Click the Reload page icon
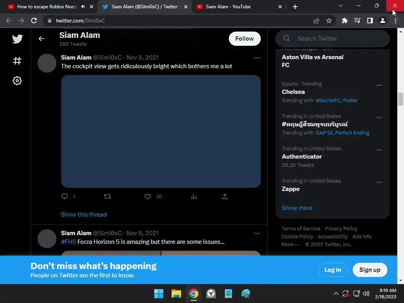 tap(34, 21)
